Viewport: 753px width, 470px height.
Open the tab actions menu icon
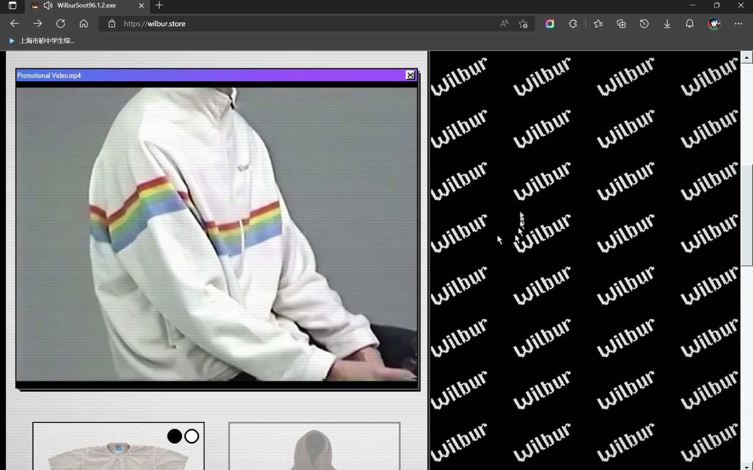pyautogui.click(x=12, y=6)
